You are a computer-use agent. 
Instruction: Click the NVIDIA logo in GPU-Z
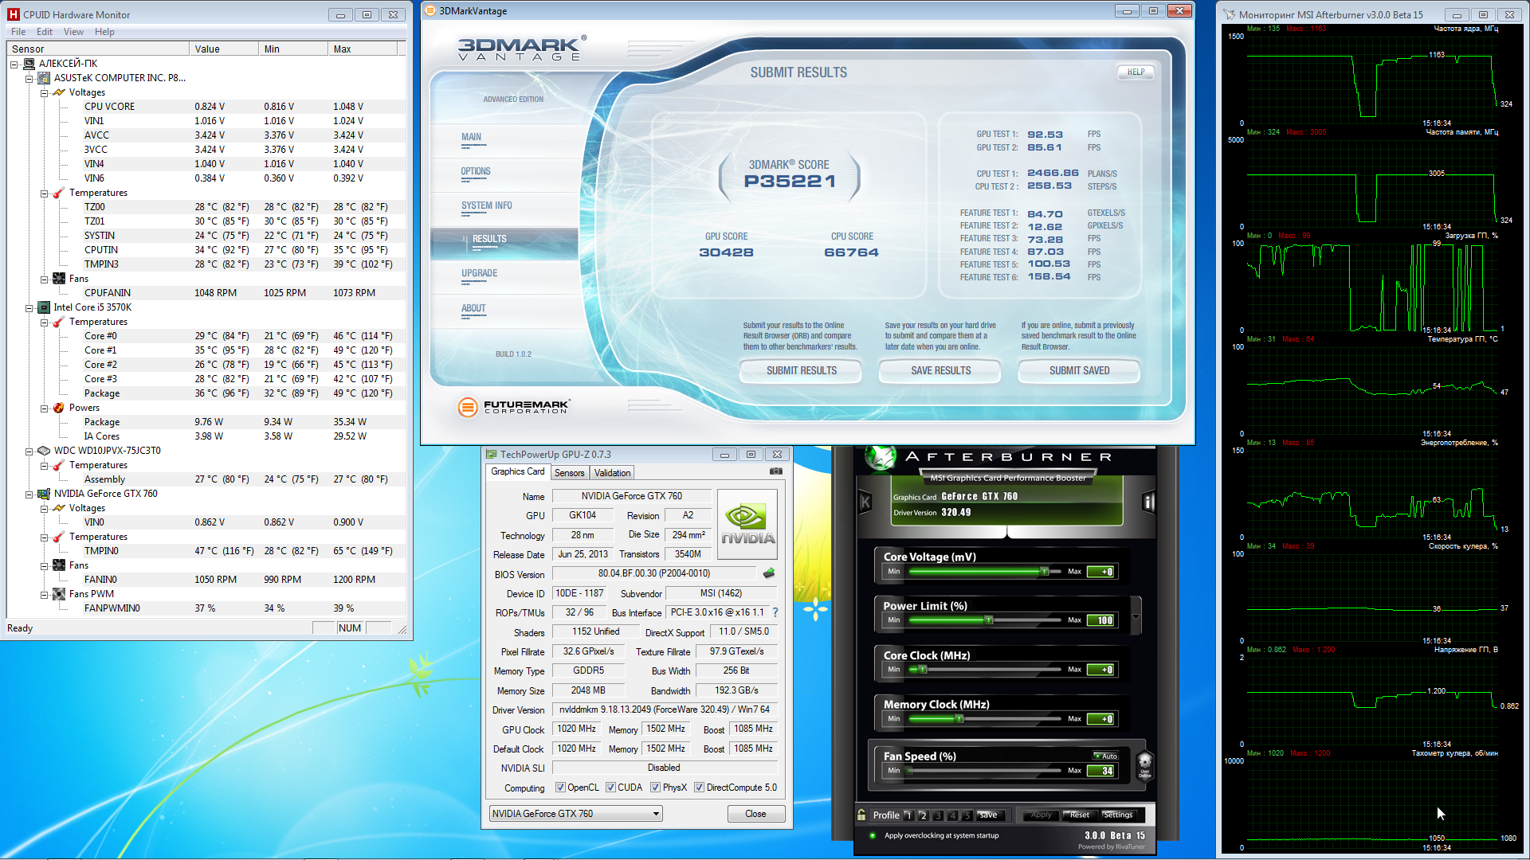pyautogui.click(x=747, y=522)
